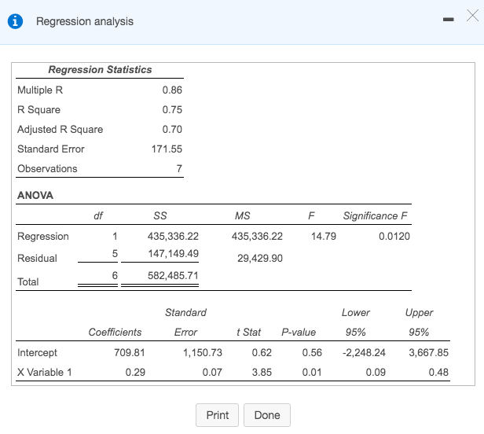Select the X Variable 1 P-value 0.01
484x434 pixels.
(x=312, y=372)
